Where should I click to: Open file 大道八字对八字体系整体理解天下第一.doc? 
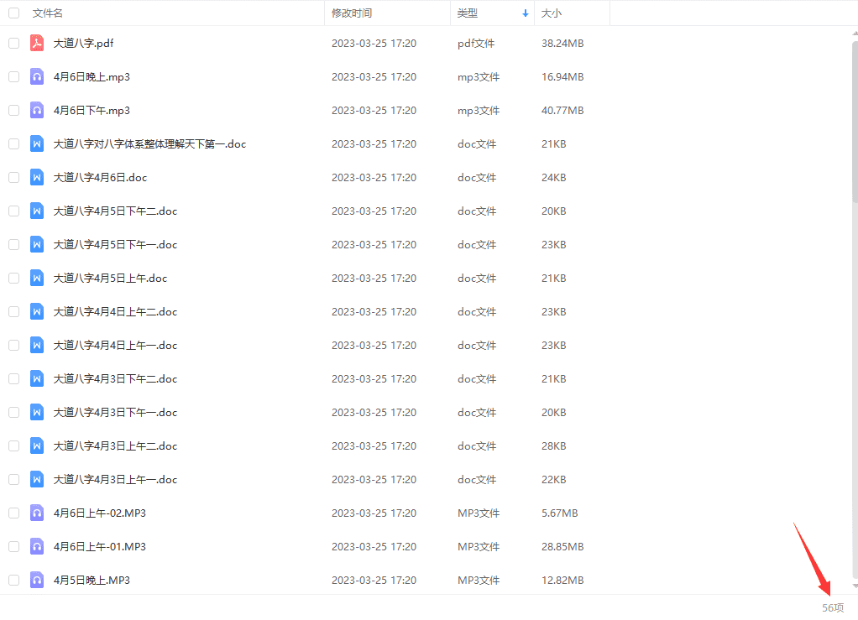point(149,143)
